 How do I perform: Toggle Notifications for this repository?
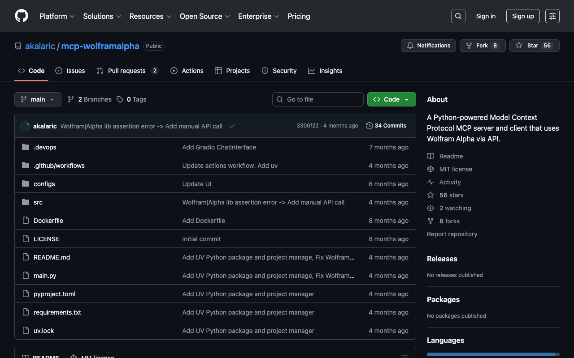point(428,46)
